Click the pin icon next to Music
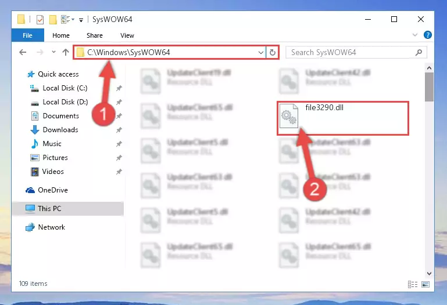This screenshot has height=305, width=447. [119, 144]
